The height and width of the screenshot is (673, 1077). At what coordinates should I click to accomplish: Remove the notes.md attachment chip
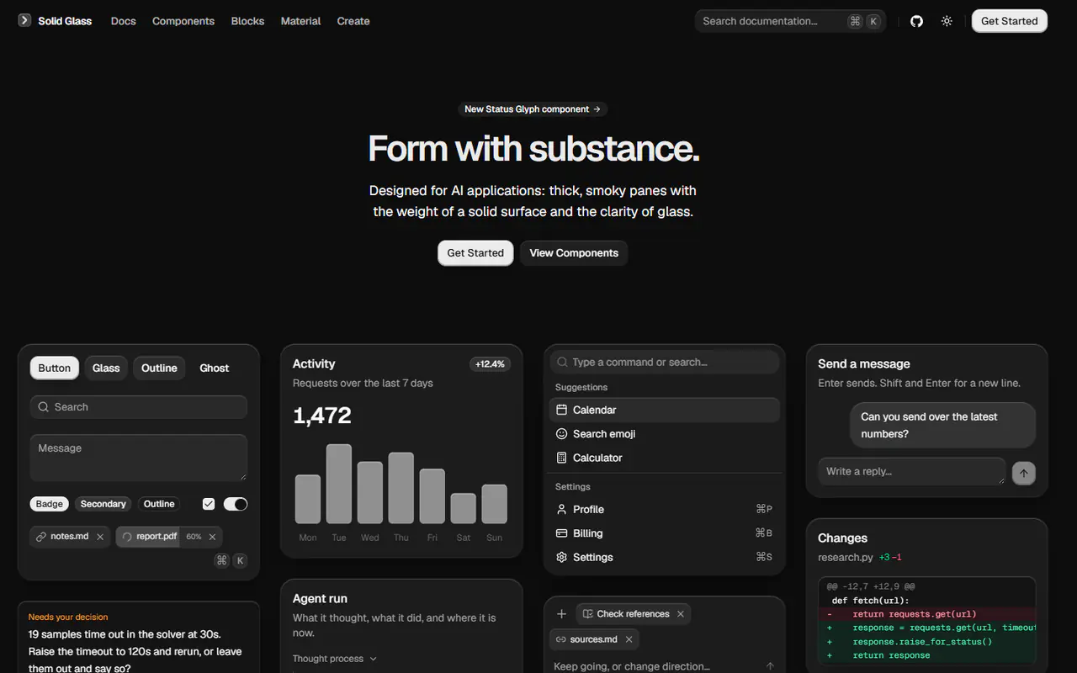100,537
